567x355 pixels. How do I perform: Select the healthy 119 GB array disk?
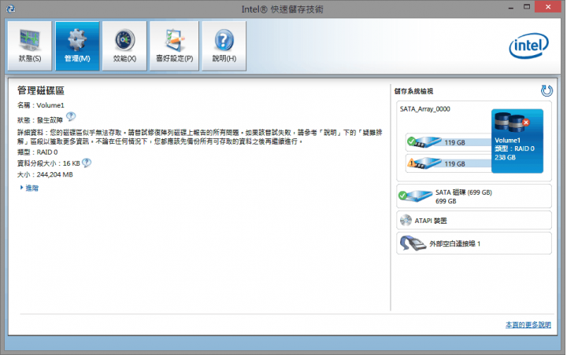[x=448, y=142]
